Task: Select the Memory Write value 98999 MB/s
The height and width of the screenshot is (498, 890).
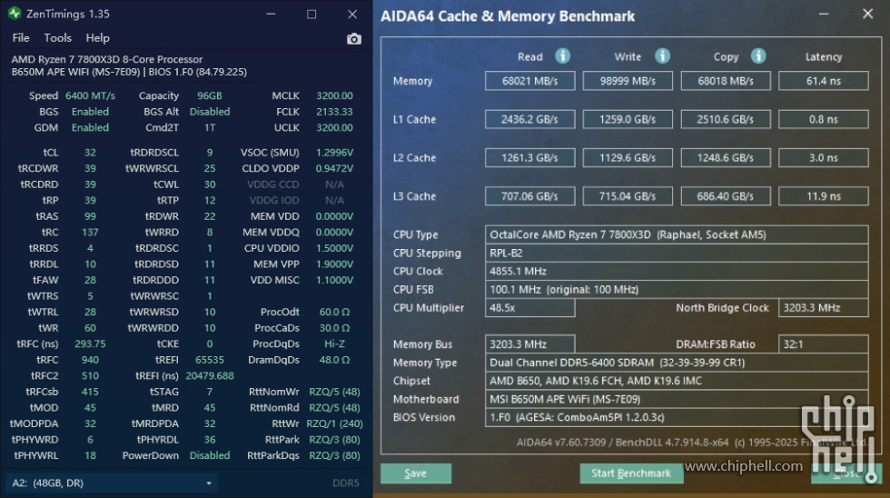Action: [x=628, y=81]
